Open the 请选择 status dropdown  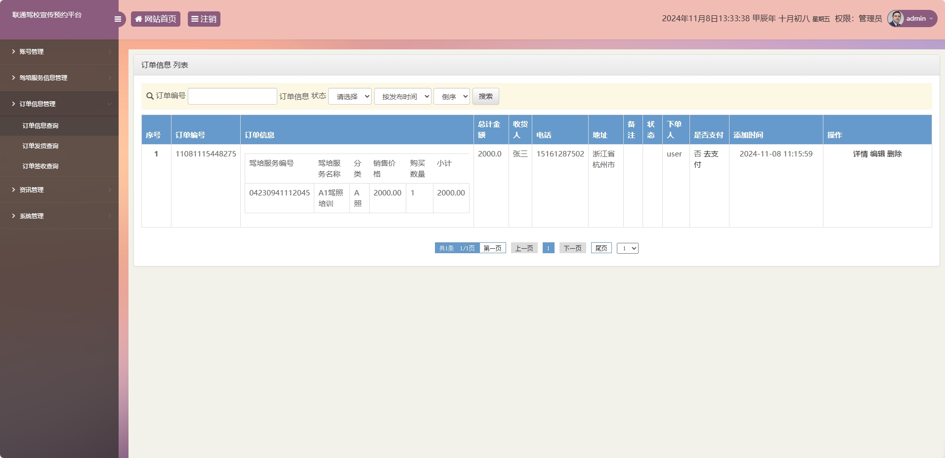pos(349,96)
